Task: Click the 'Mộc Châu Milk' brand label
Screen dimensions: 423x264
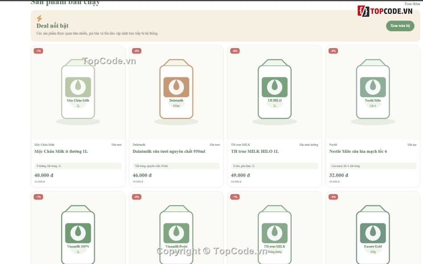Action: [x=44, y=145]
